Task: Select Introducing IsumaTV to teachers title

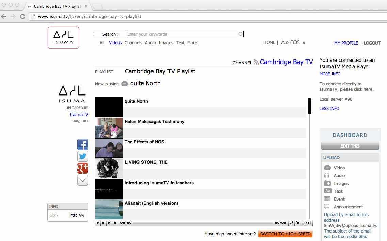Action: (159, 183)
